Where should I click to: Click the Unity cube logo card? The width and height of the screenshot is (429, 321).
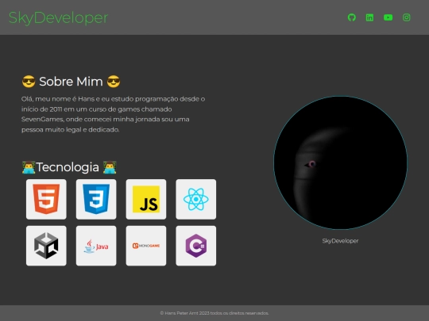(46, 246)
